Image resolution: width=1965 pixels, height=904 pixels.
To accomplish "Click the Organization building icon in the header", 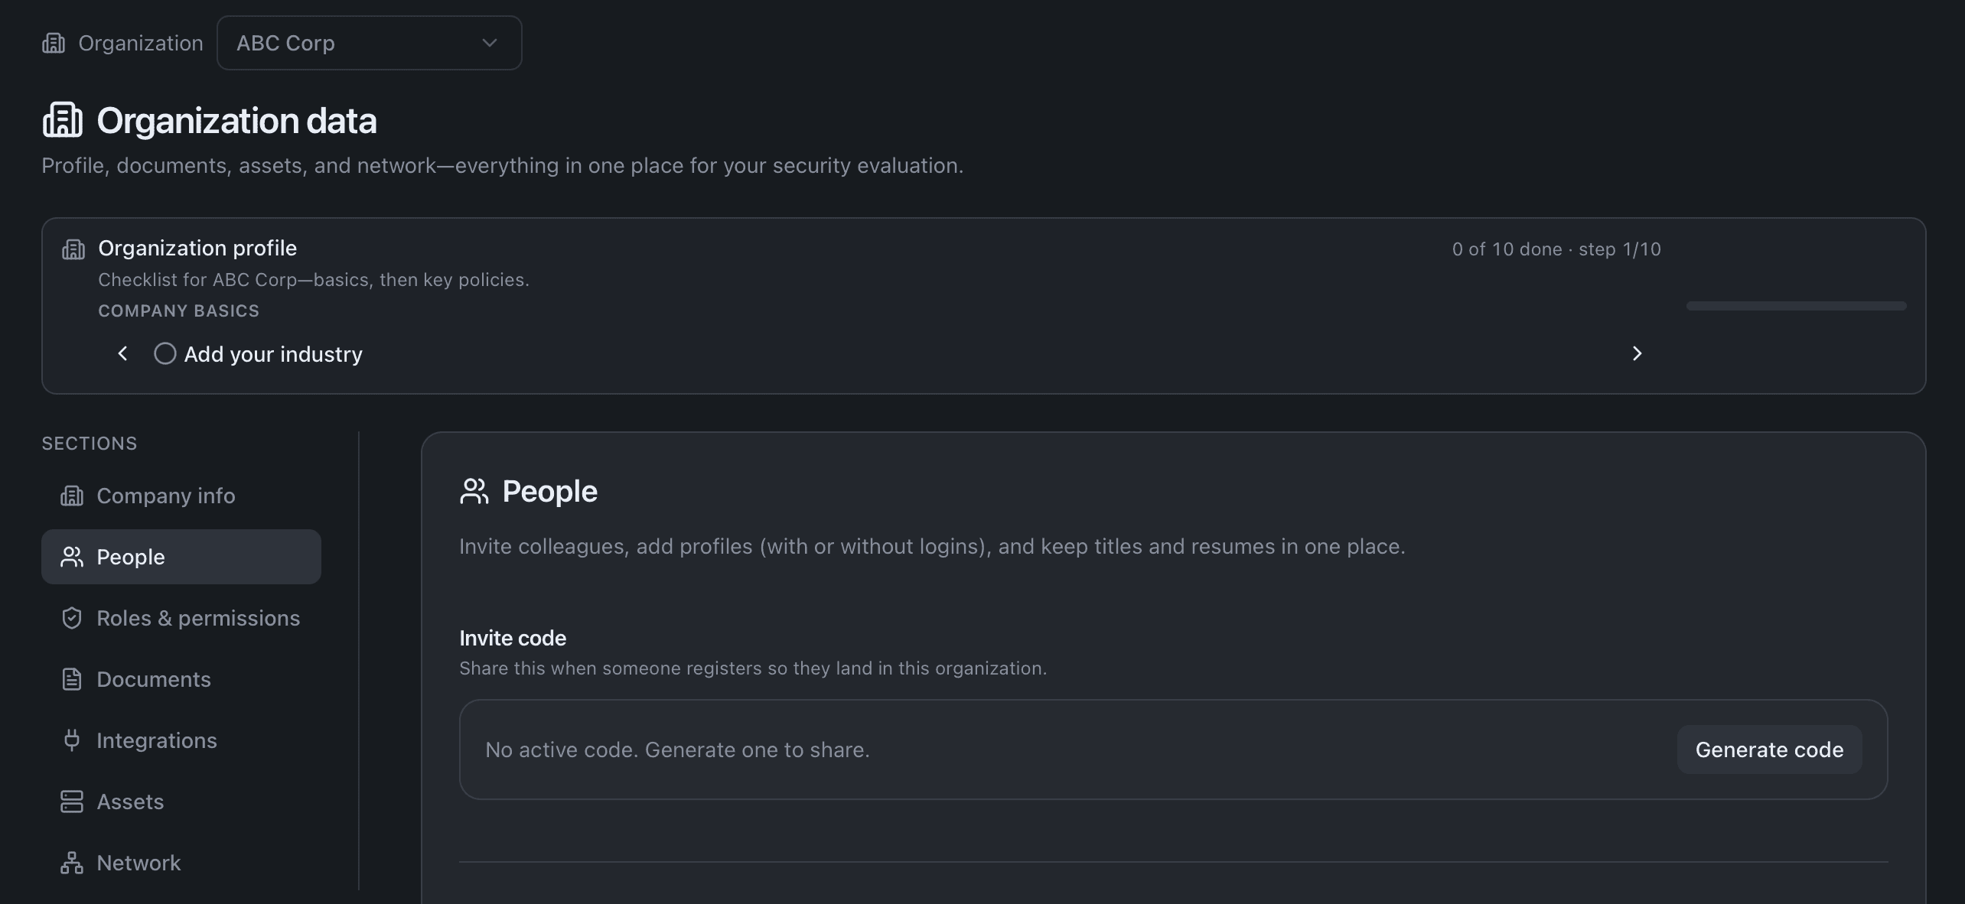I will coord(52,44).
